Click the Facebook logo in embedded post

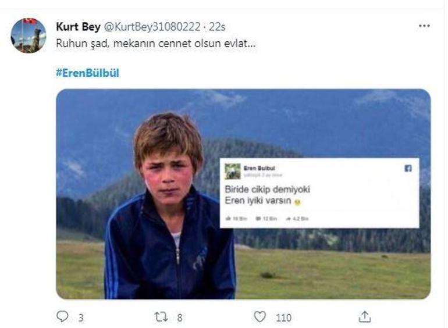pyautogui.click(x=408, y=168)
